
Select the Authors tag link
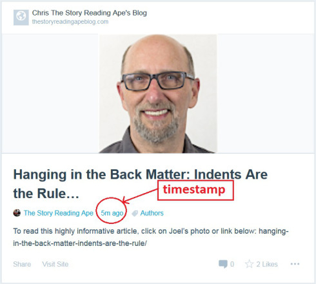pos(152,213)
